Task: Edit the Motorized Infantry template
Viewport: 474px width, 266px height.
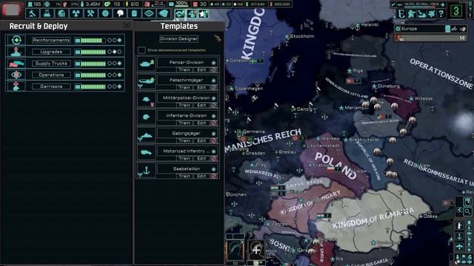Action: click(x=201, y=158)
